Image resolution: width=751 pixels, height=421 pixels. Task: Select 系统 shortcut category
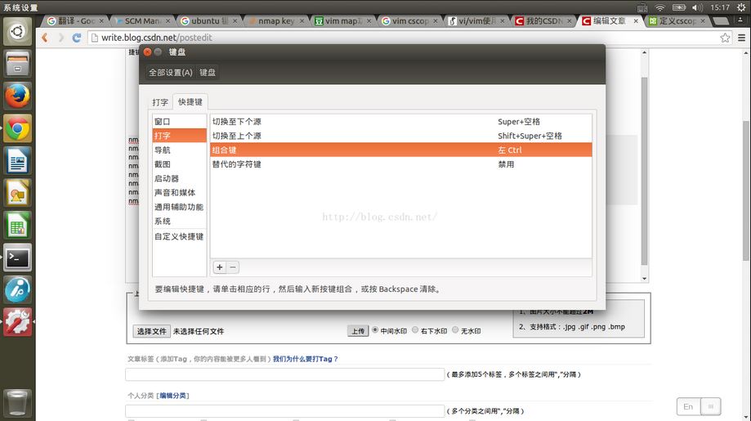click(x=179, y=222)
